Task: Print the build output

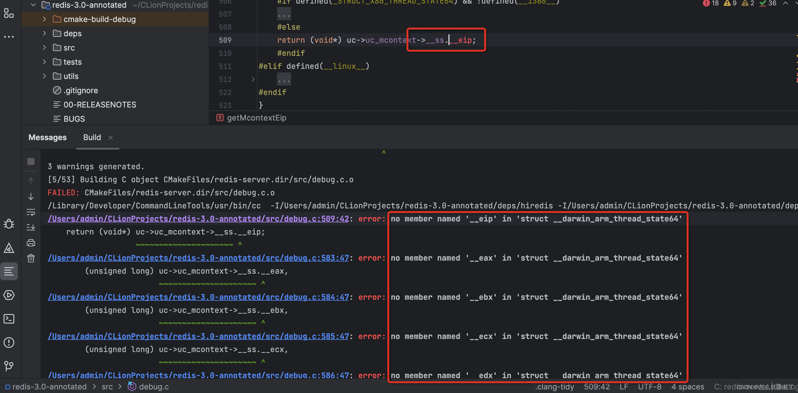Action: pos(31,243)
